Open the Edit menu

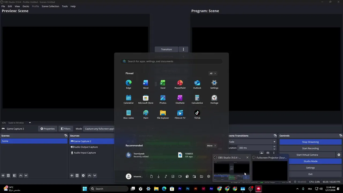click(10, 6)
